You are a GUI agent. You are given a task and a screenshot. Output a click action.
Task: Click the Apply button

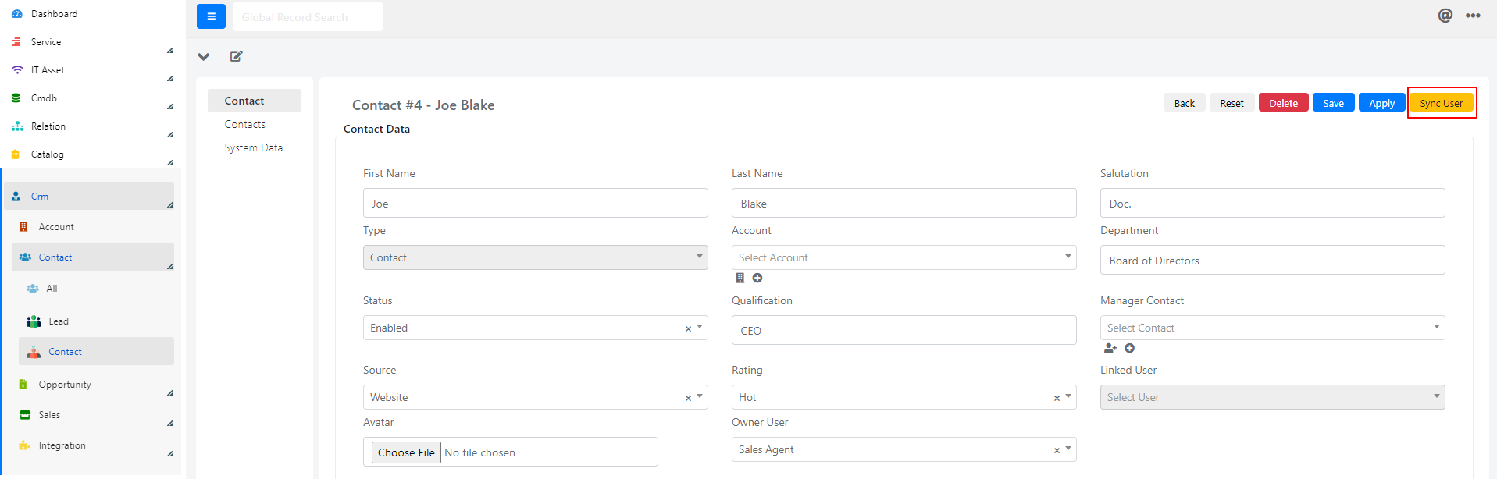click(x=1382, y=103)
